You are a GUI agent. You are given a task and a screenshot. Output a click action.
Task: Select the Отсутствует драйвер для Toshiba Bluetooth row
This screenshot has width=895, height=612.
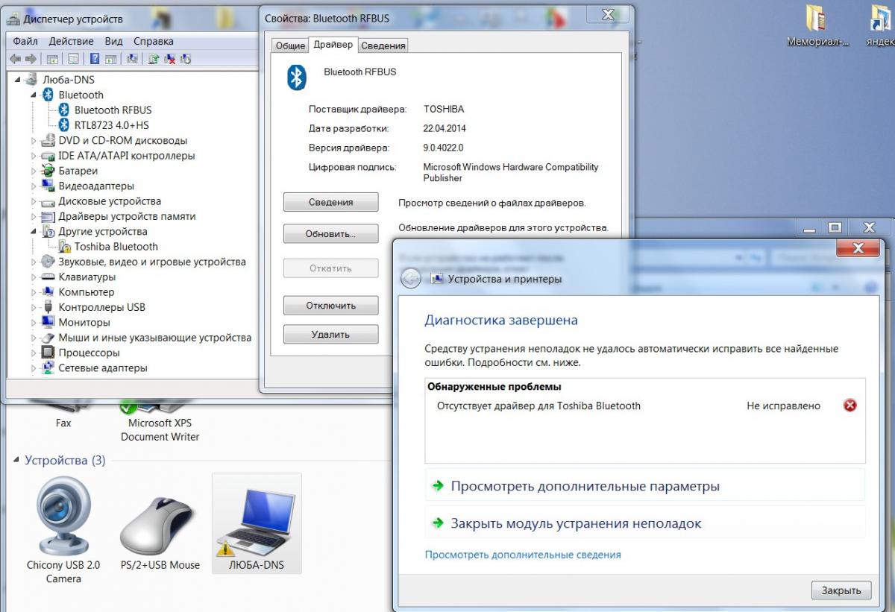click(x=645, y=406)
